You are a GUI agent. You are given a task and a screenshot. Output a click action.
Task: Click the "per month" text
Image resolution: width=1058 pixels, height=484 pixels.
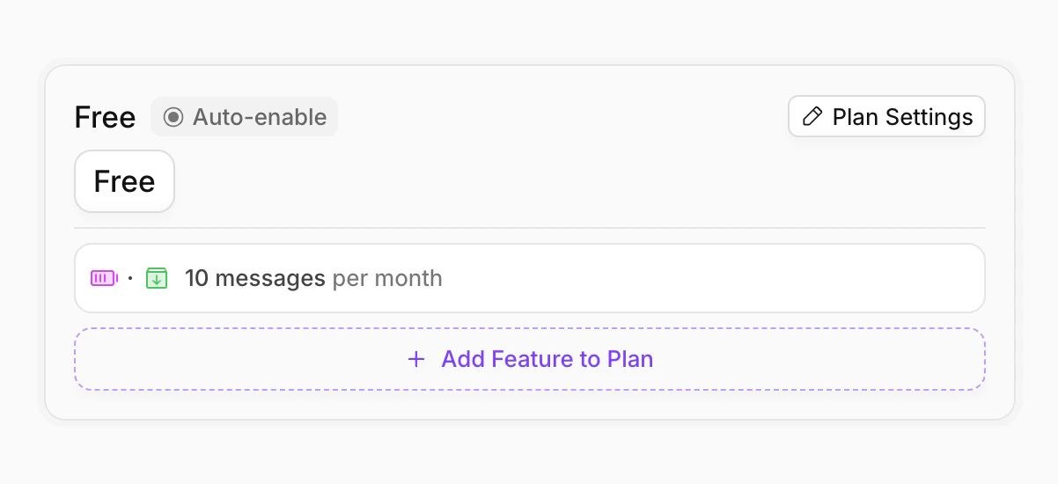387,278
